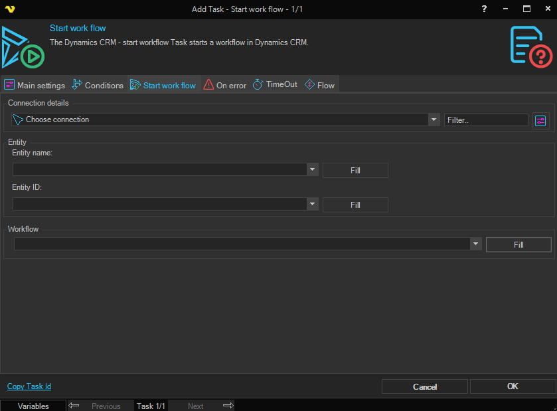The width and height of the screenshot is (557, 411).
Task: Click the Copy Task Id link
Action: 29,386
